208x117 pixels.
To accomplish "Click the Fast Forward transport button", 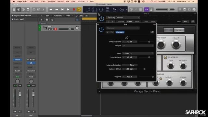I will (57, 9).
